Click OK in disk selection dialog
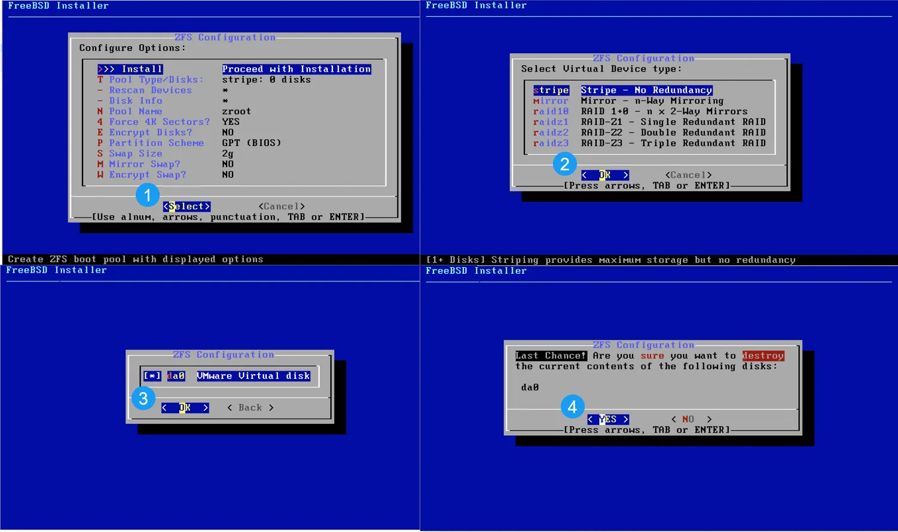Screen dimensions: 898x532 tap(185, 408)
